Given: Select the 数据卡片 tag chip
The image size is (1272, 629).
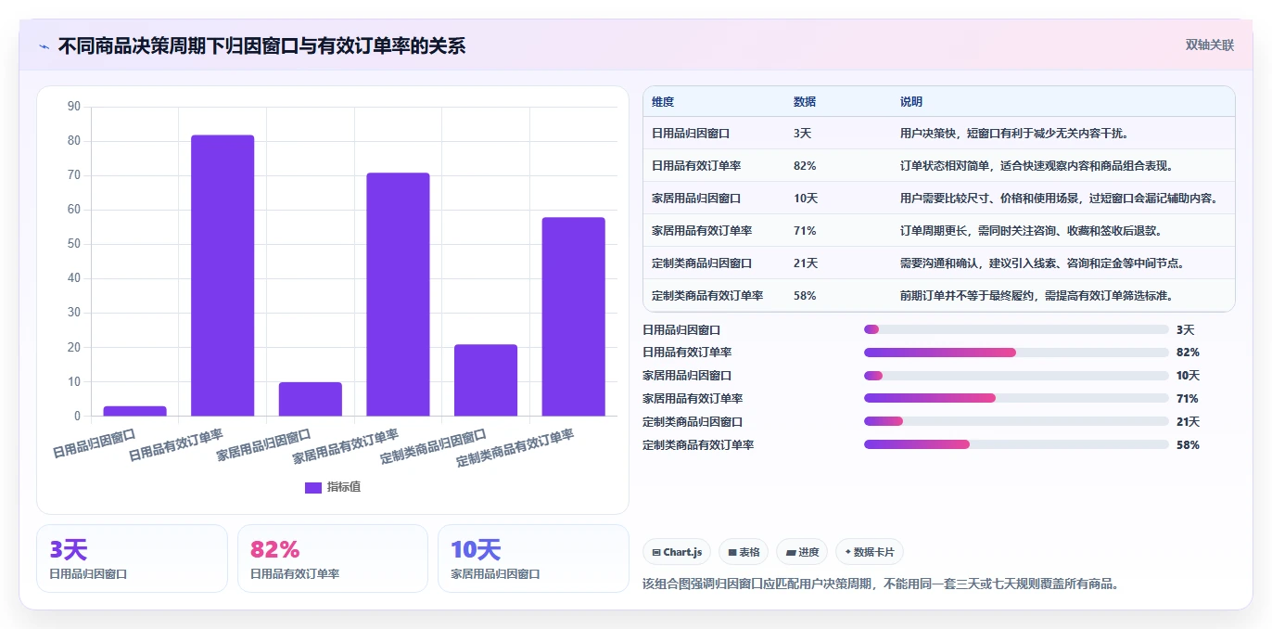Looking at the screenshot, I should pos(870,552).
